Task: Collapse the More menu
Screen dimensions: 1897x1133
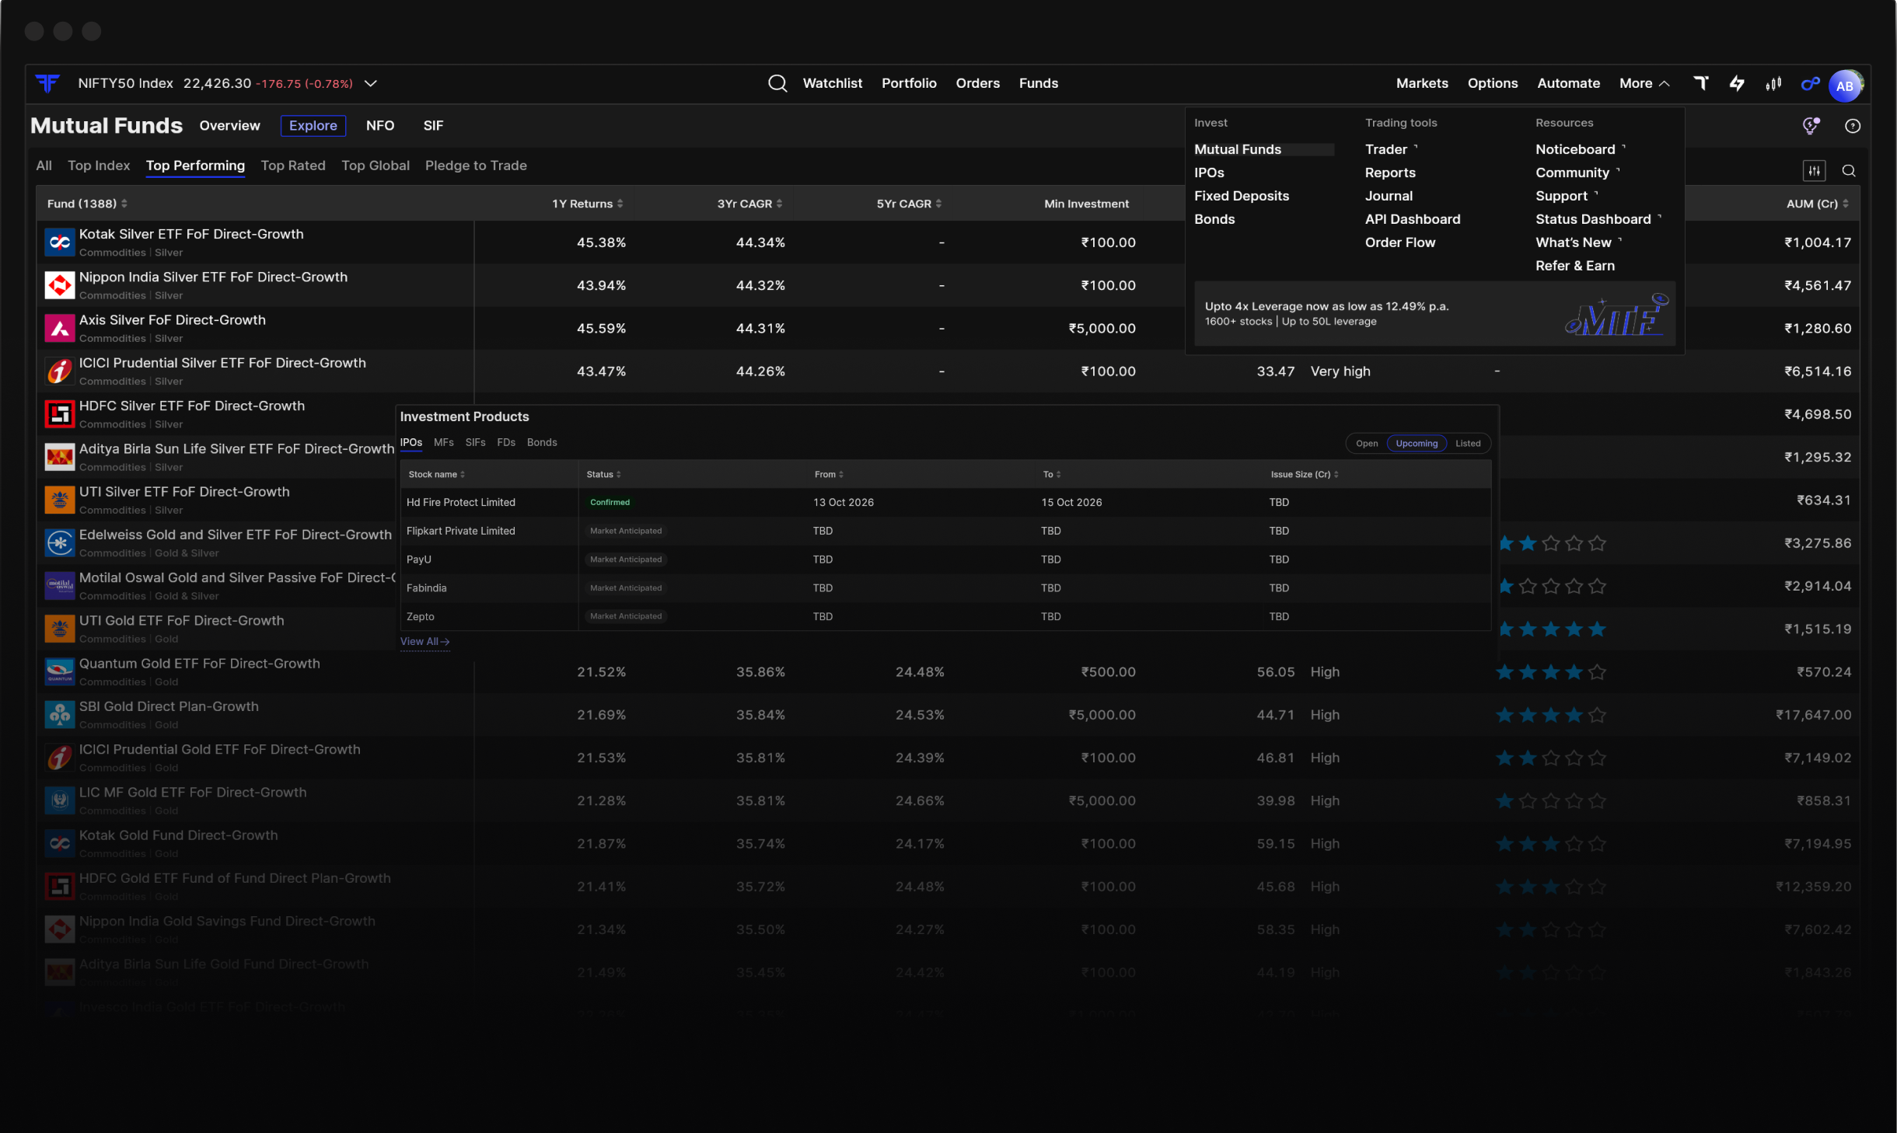Action: (1644, 83)
